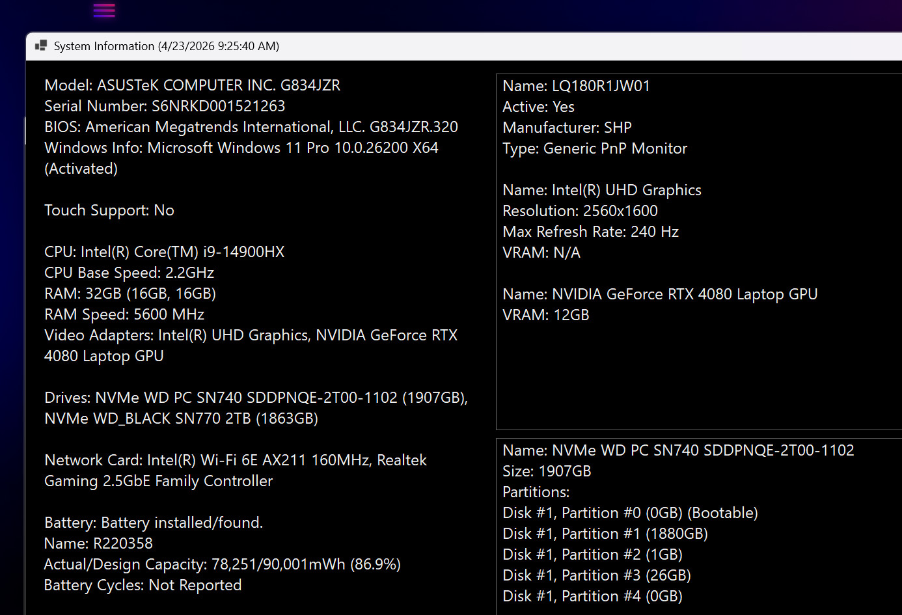902x615 pixels.
Task: Open the purple hamburger menu behind the window
Action: point(104,10)
